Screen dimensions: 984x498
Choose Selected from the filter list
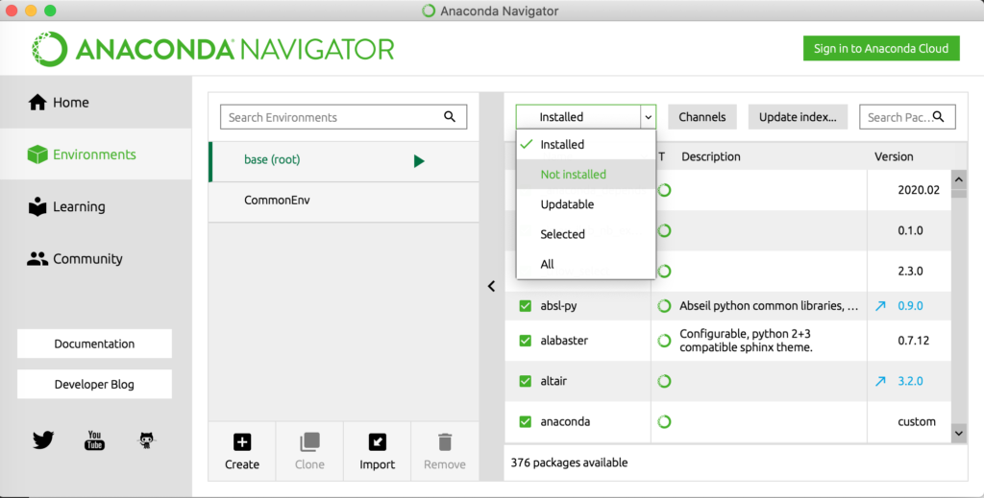coord(585,234)
